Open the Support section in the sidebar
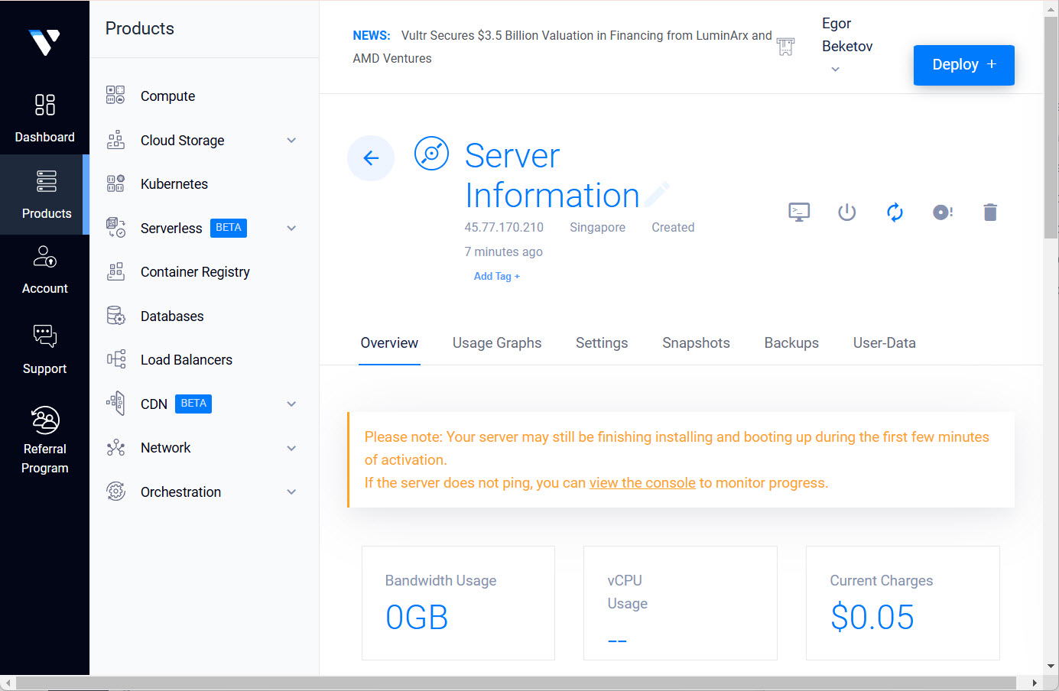This screenshot has width=1059, height=691. 44,349
